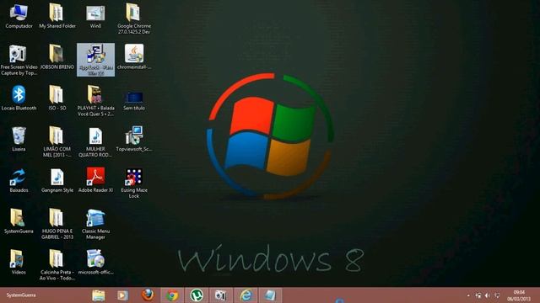
Task: Open the taskbar clock and date
Action: click(519, 295)
